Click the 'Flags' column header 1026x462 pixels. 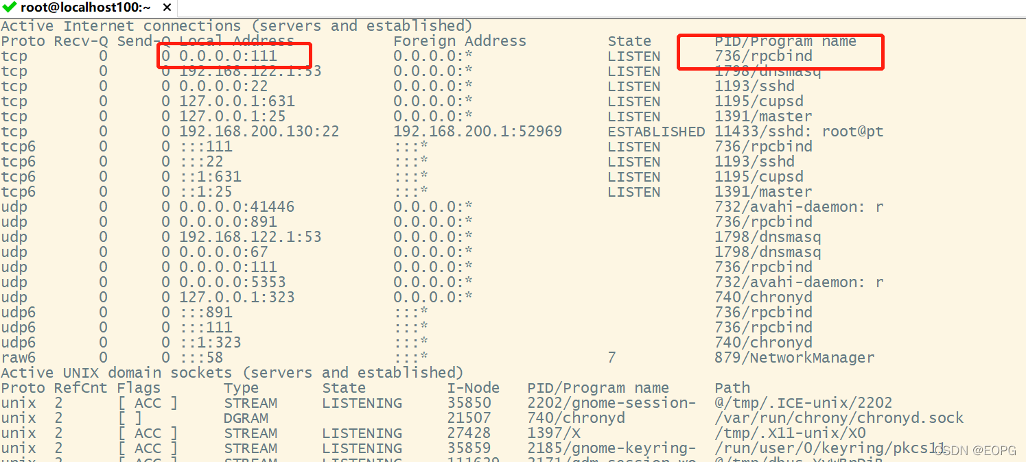tap(139, 388)
